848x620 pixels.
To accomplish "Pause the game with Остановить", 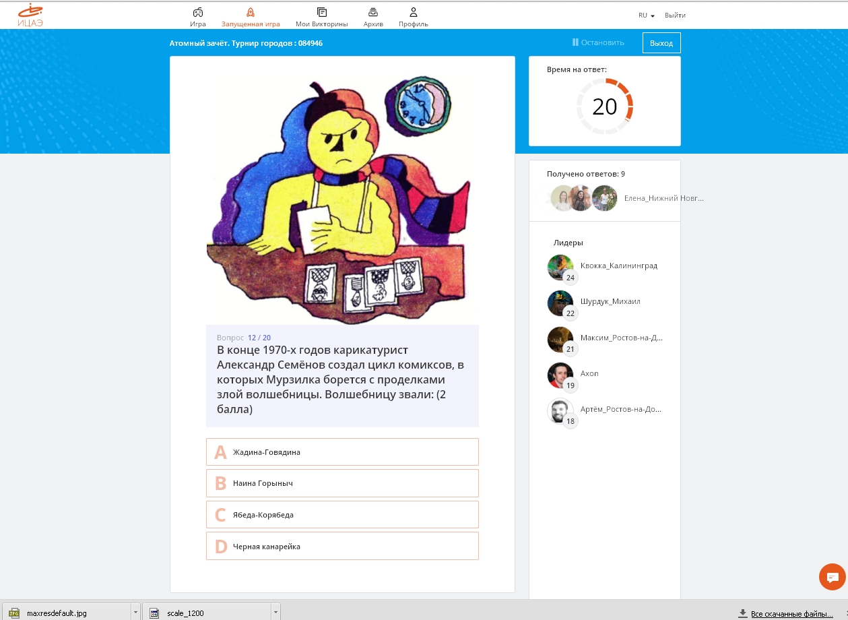I will pyautogui.click(x=598, y=42).
